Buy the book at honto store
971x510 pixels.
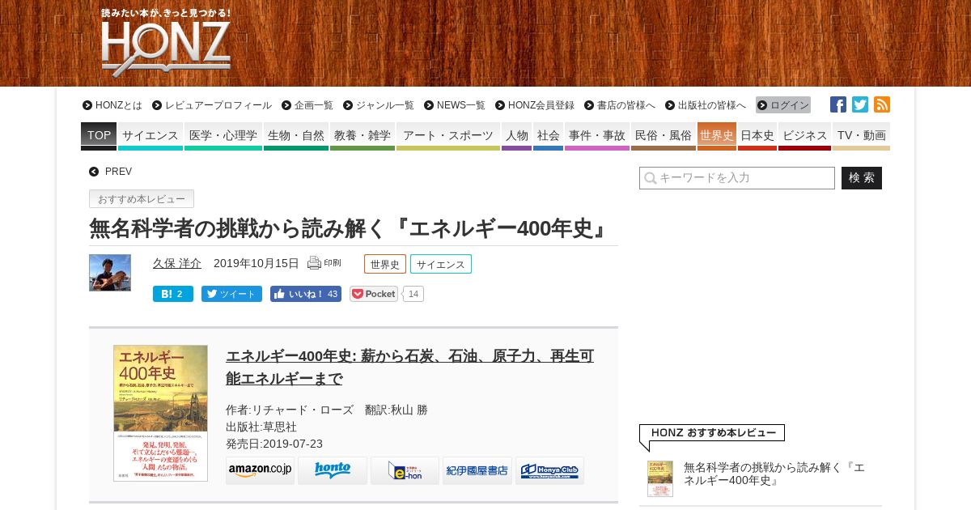(333, 470)
